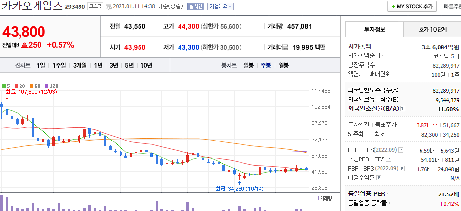Click the help icon next to 추정PER EPS
This screenshot has width=461, height=211.
click(x=389, y=159)
